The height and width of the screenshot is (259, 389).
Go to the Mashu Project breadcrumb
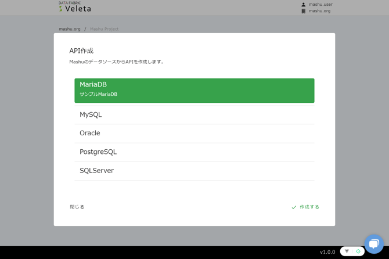click(105, 29)
